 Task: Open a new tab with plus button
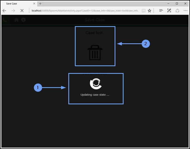click(40, 4)
